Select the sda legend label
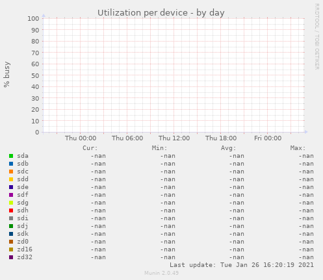The height and width of the screenshot is (280, 323). (x=23, y=156)
